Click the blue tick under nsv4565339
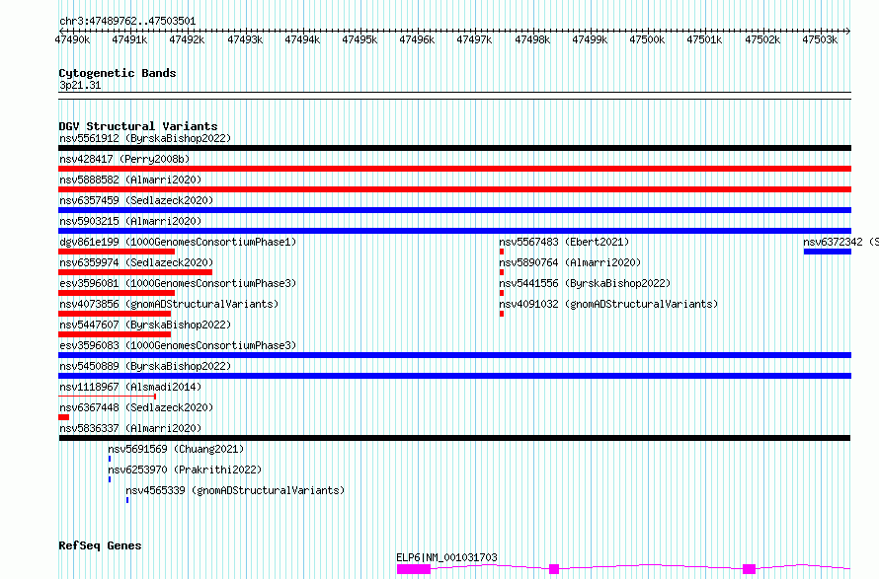 [127, 501]
